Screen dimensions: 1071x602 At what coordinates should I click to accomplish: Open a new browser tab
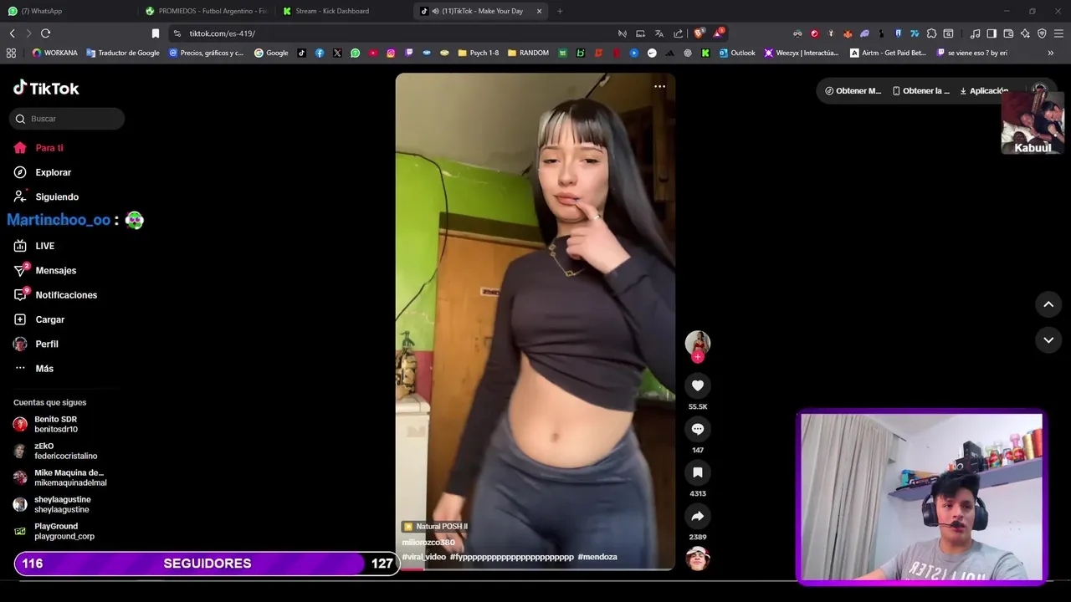click(x=560, y=11)
